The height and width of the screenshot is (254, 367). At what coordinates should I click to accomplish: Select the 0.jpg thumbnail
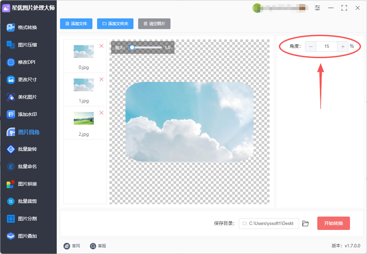click(84, 51)
